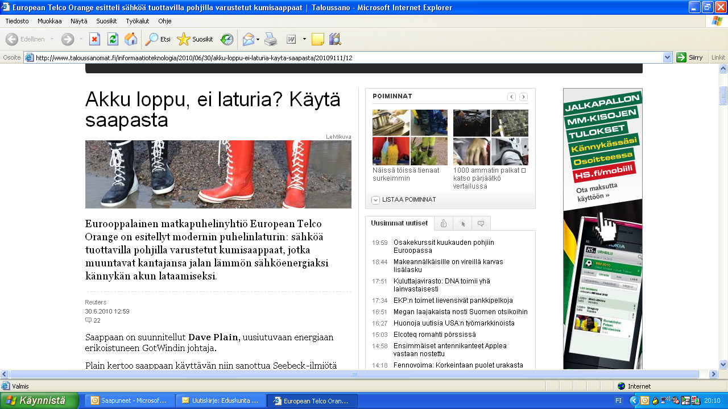
Task: Open 'Elcoteq romahti pörssissä' news link
Action: 435,335
